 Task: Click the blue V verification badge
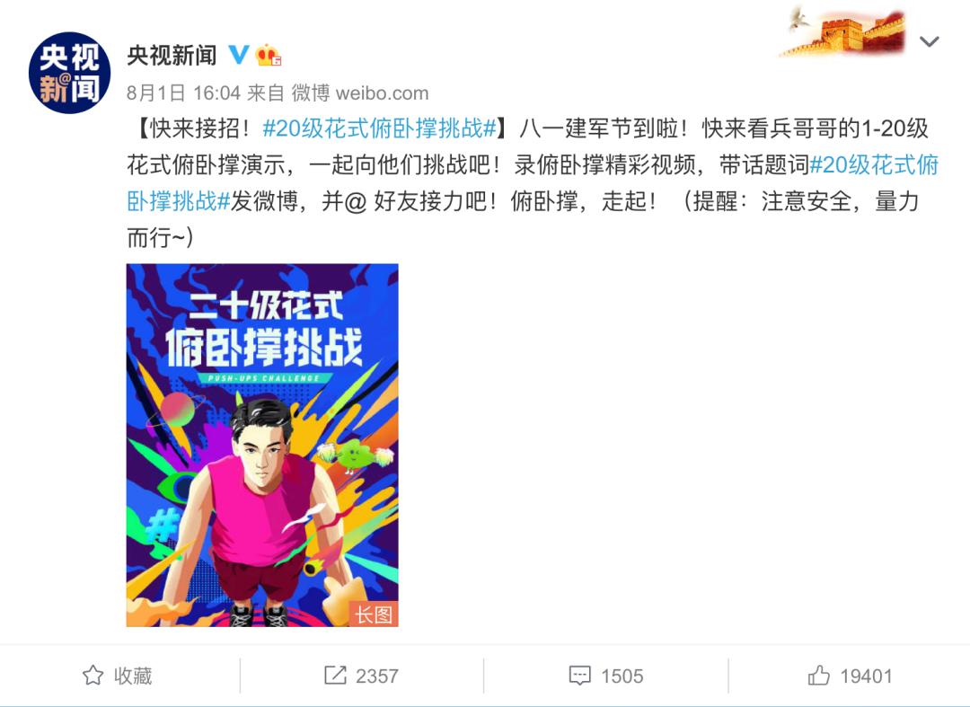click(239, 55)
